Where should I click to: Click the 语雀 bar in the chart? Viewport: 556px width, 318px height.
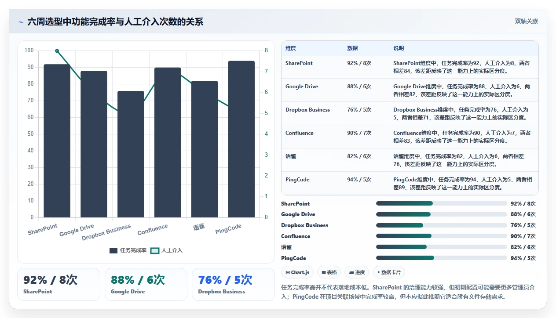tap(205, 149)
